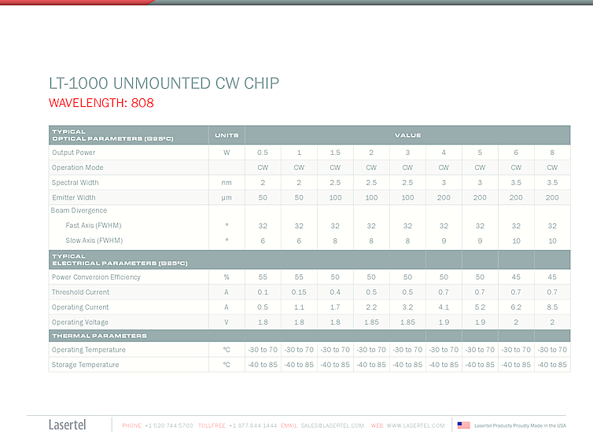Select the Output Power row label
This screenshot has height=445, width=593.
pos(74,153)
